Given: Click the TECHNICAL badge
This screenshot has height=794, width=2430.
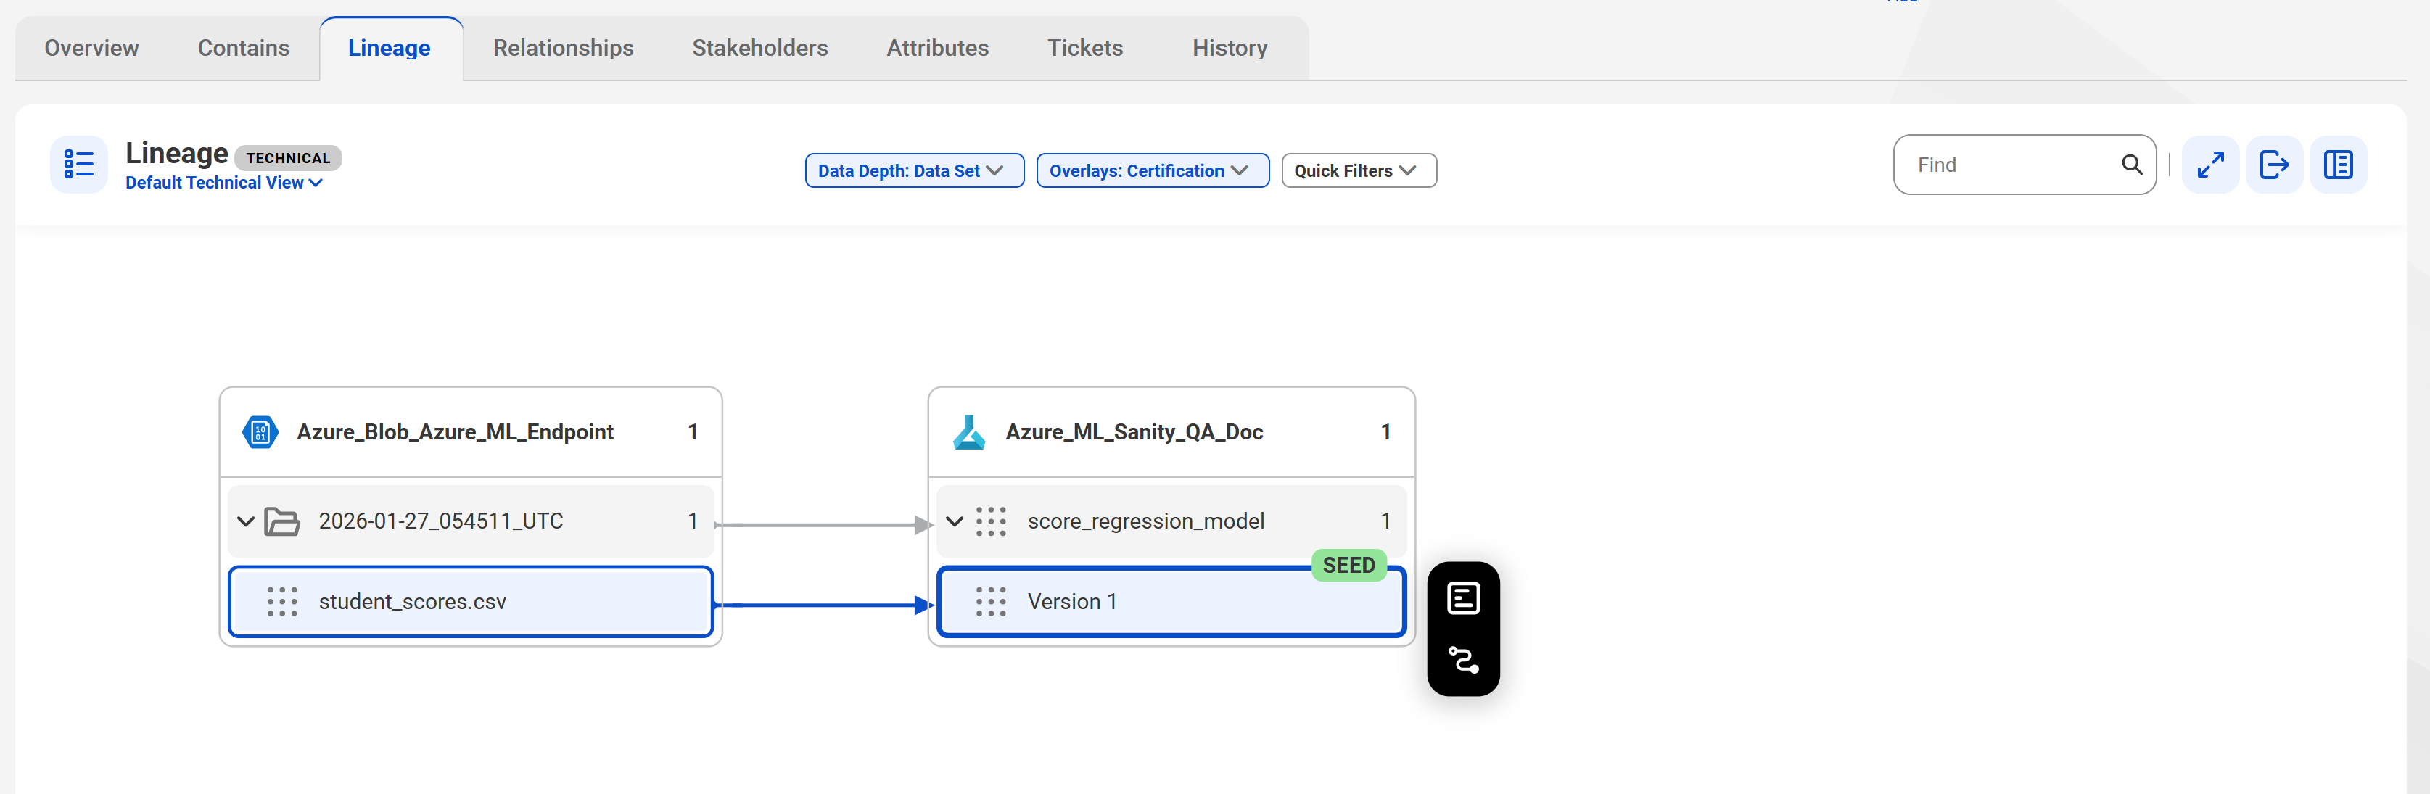Looking at the screenshot, I should (x=288, y=158).
